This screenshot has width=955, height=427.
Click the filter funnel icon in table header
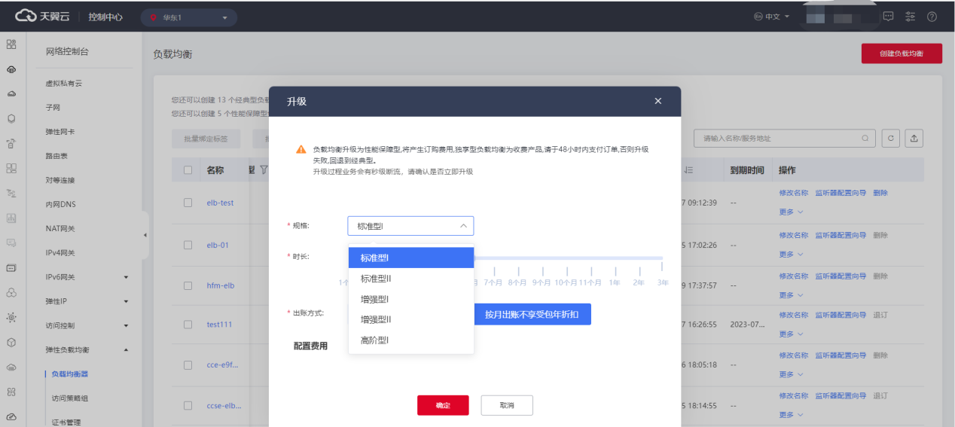[x=264, y=170]
